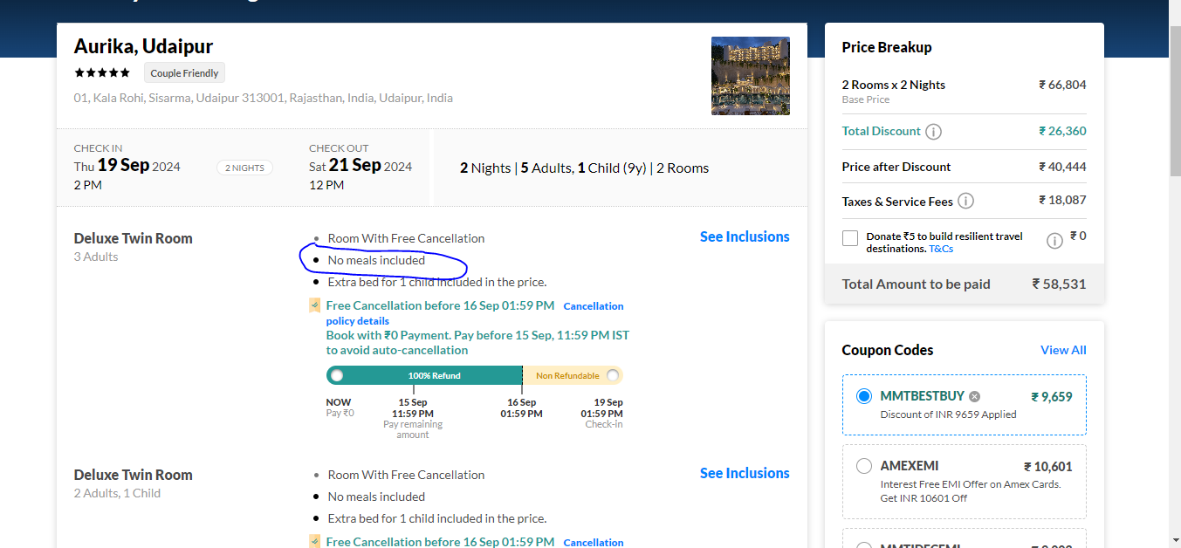Viewport: 1181px width, 548px height.
Task: Click the total amount ₹ 58,531
Action: coord(1059,284)
